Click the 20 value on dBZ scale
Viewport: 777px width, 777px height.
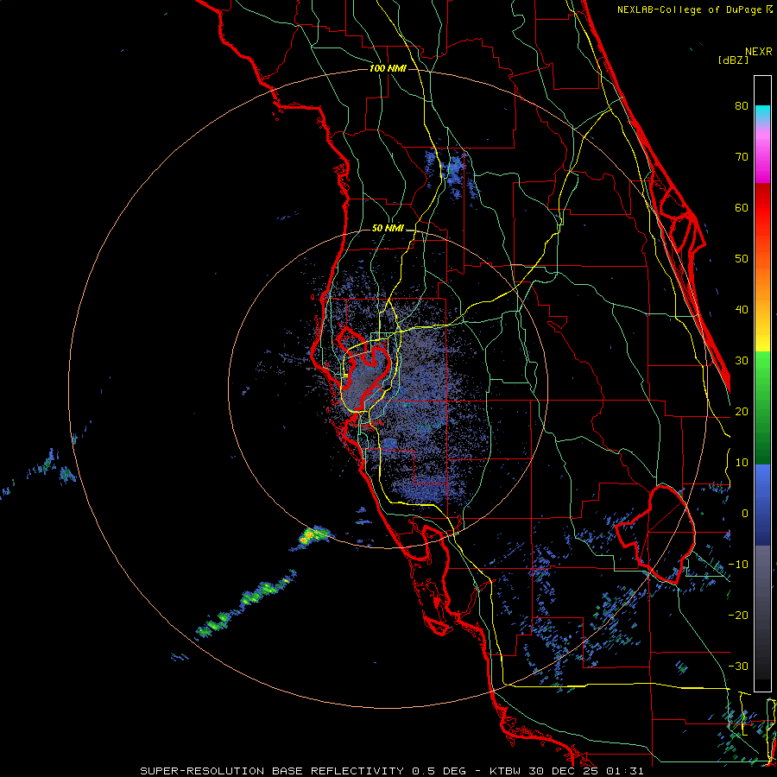(742, 412)
